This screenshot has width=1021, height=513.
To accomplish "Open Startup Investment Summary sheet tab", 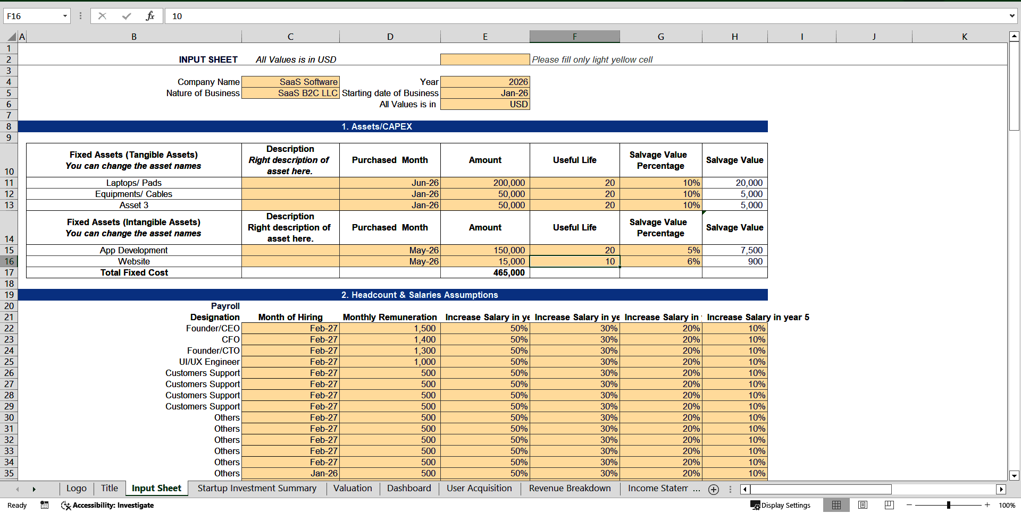I will pos(257,488).
